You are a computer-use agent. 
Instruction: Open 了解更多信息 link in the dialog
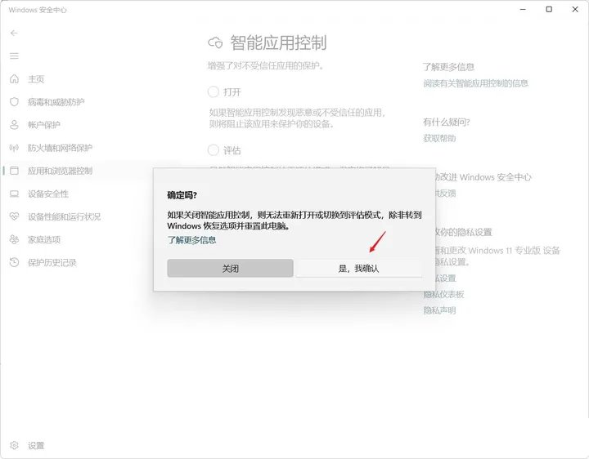[x=192, y=240]
